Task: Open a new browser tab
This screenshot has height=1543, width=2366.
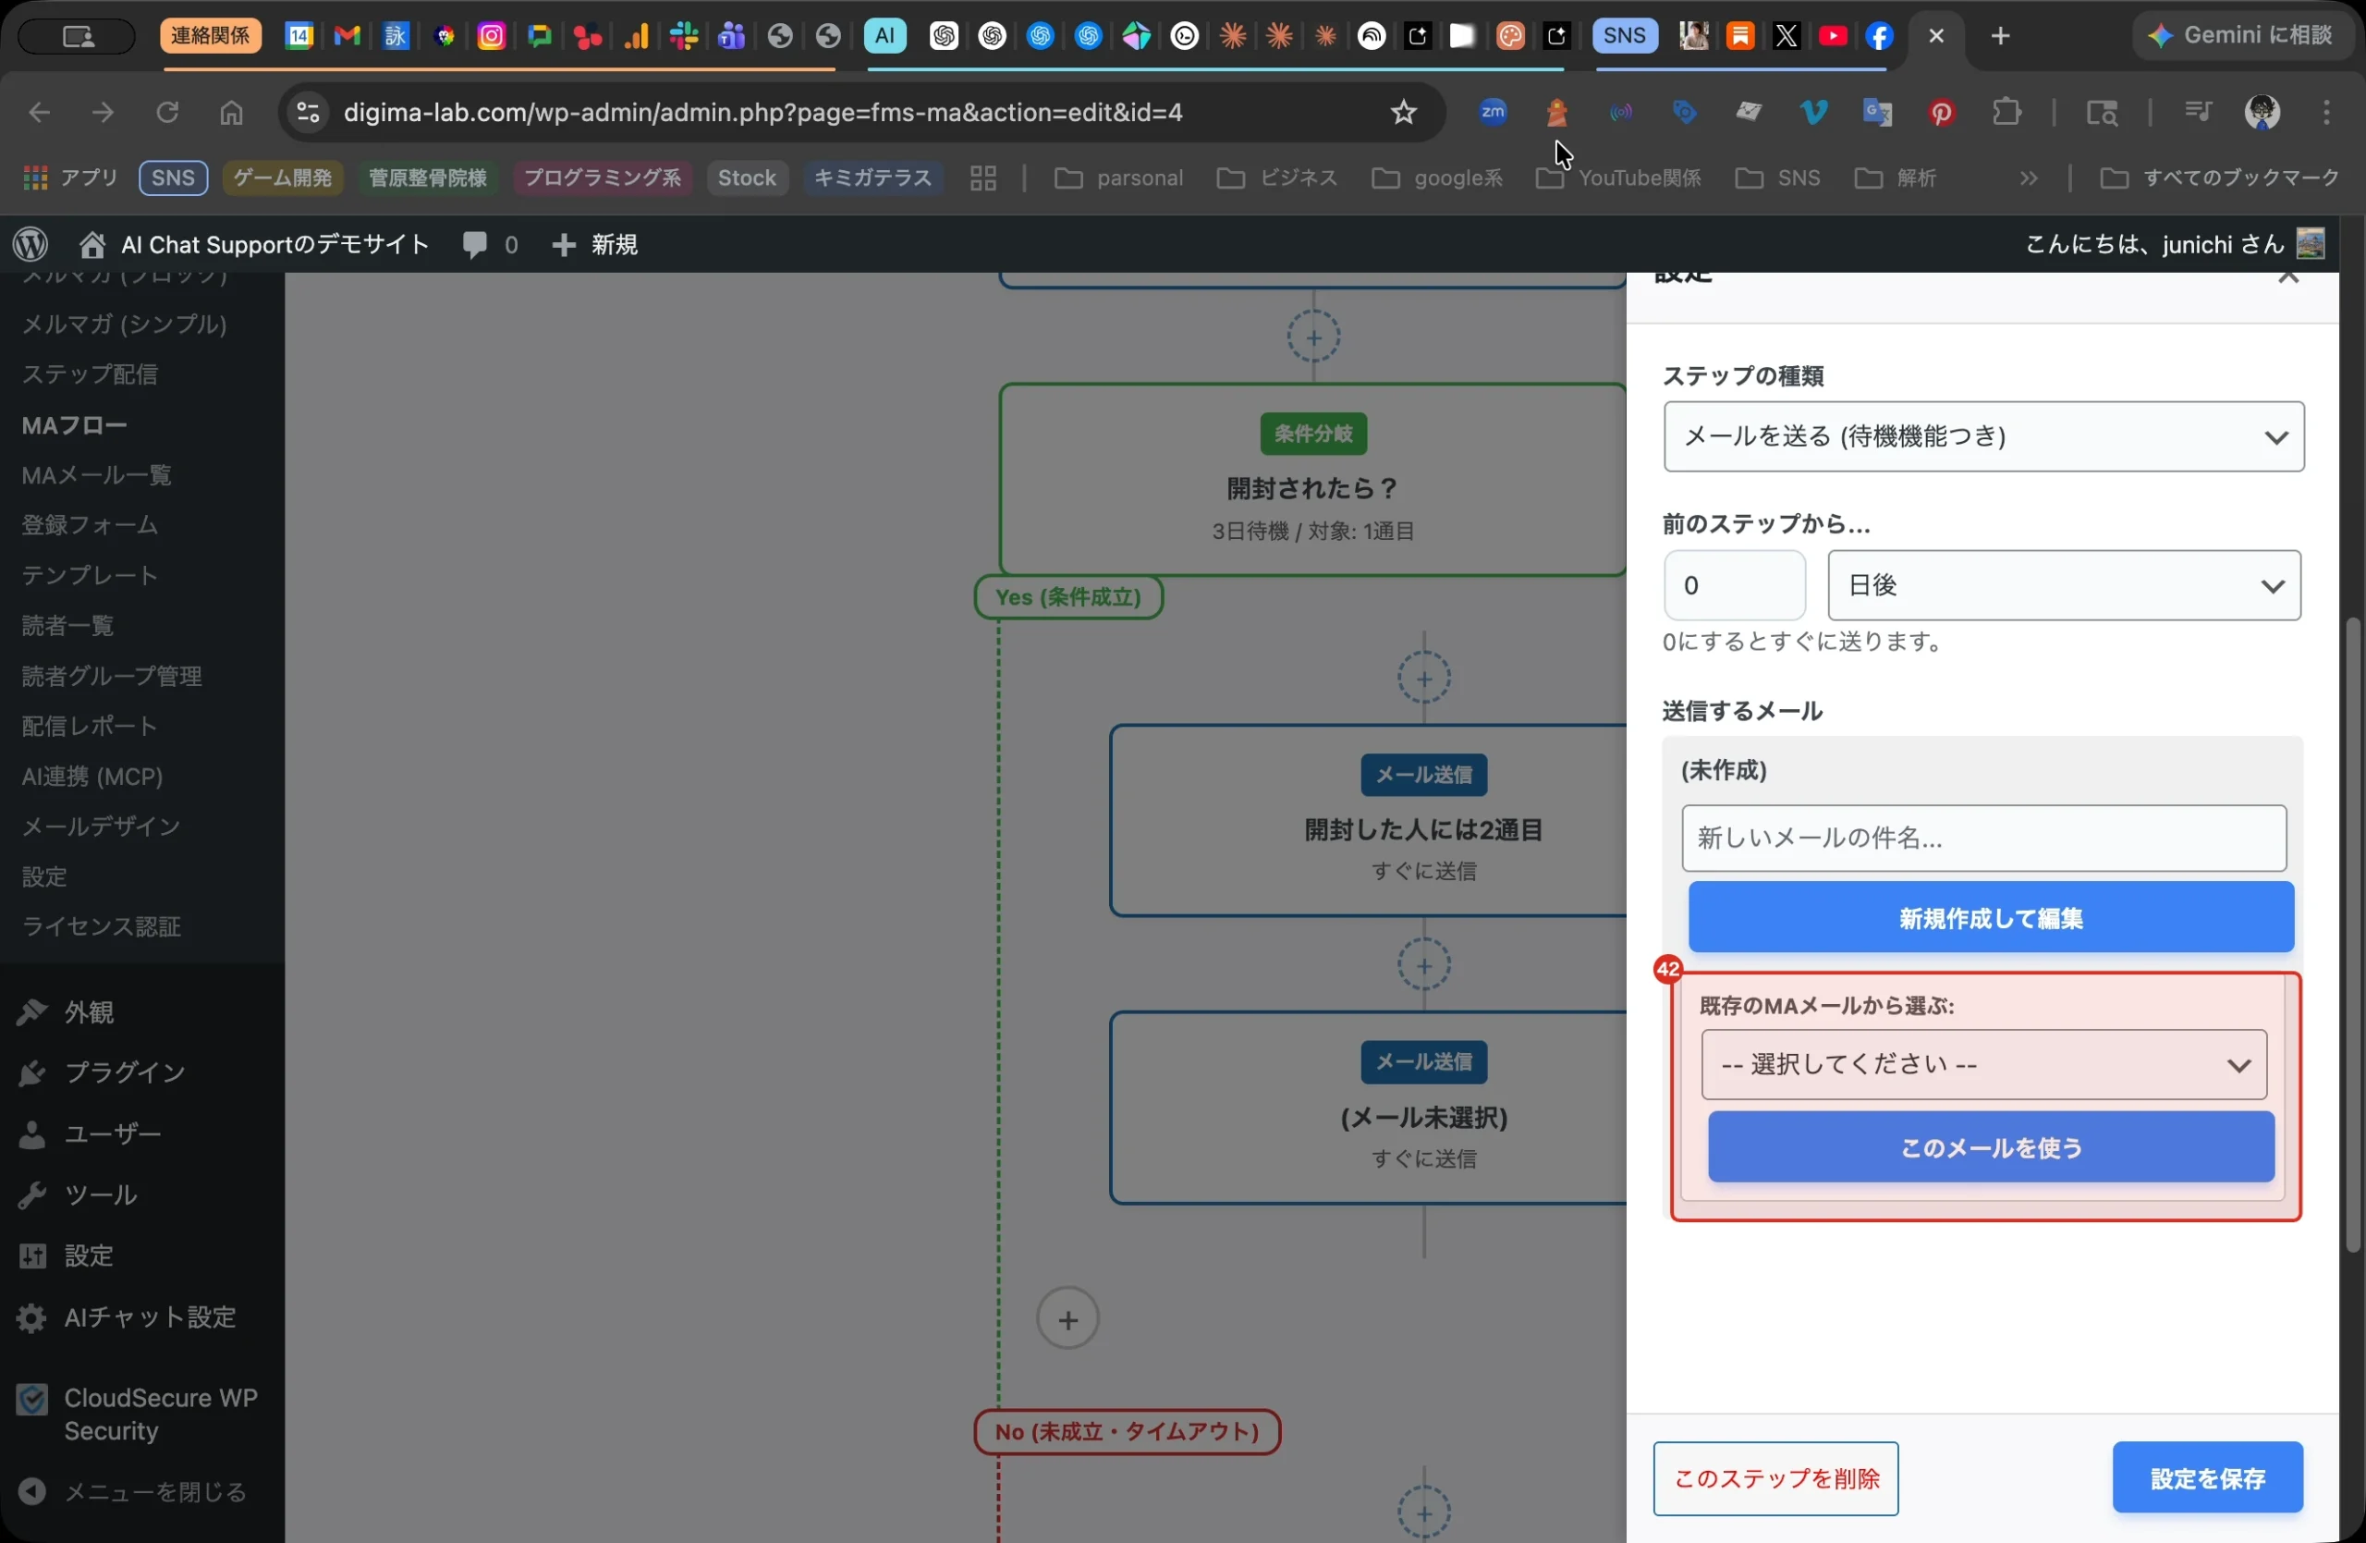Action: (x=2000, y=37)
